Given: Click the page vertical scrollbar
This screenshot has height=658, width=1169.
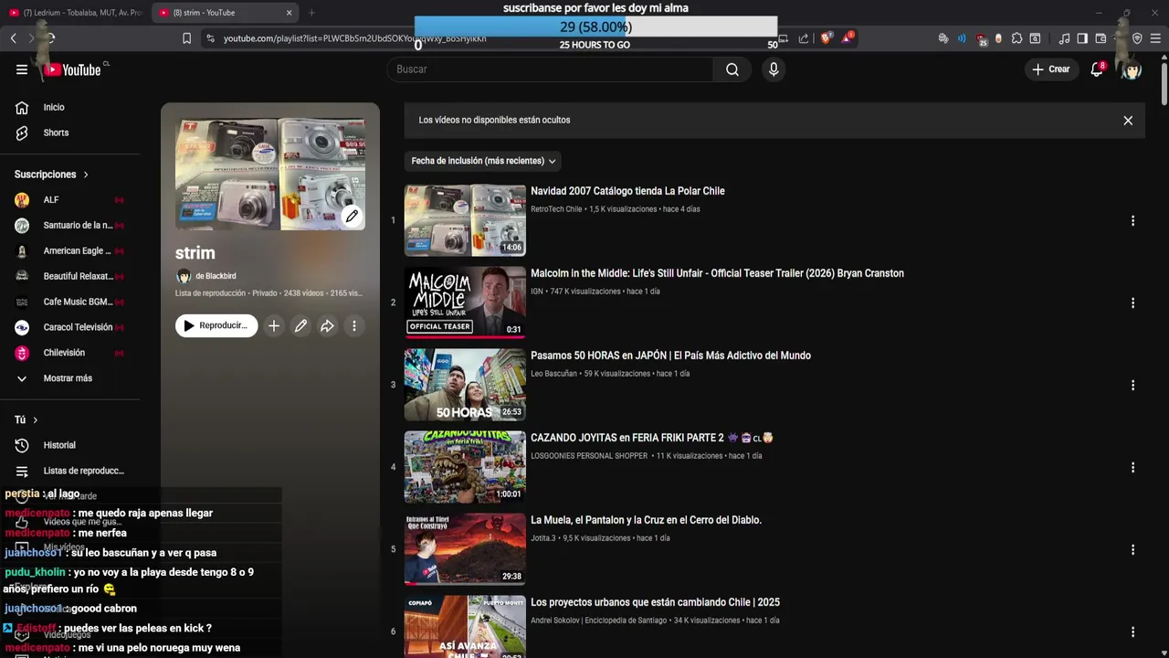Looking at the screenshot, I should 1164,82.
